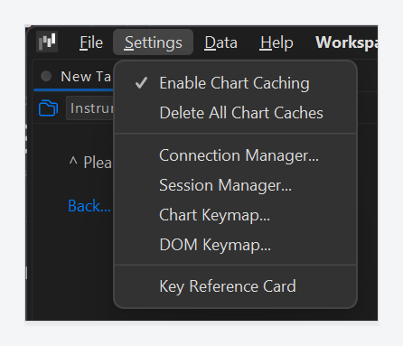Open the blue folder icon
Viewport: 403px width, 346px height.
click(x=48, y=108)
